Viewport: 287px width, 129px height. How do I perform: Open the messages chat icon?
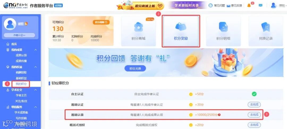260,6
